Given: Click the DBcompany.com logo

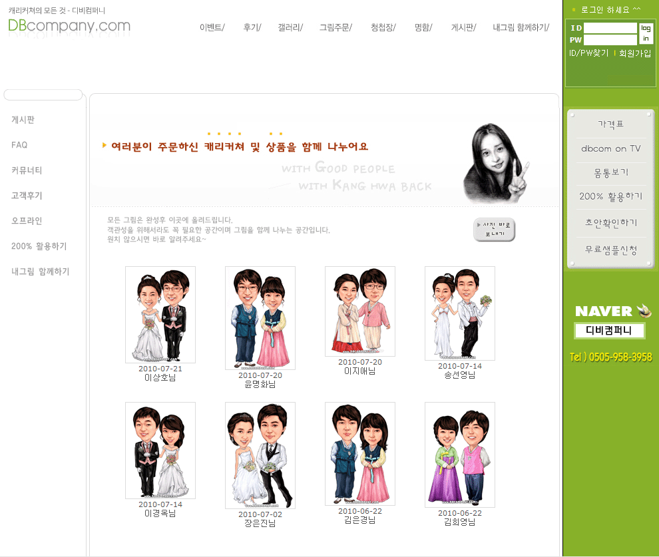Looking at the screenshot, I should click(x=69, y=26).
